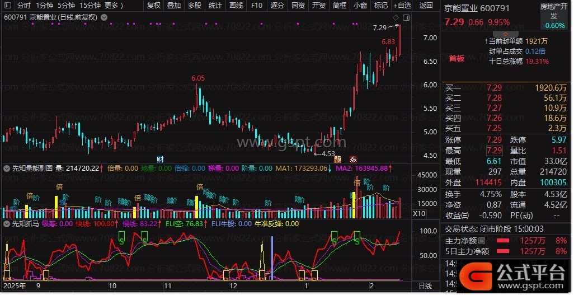
Task: Open the dropdown next to the 京能置业 chart title
Action: (x=104, y=17)
